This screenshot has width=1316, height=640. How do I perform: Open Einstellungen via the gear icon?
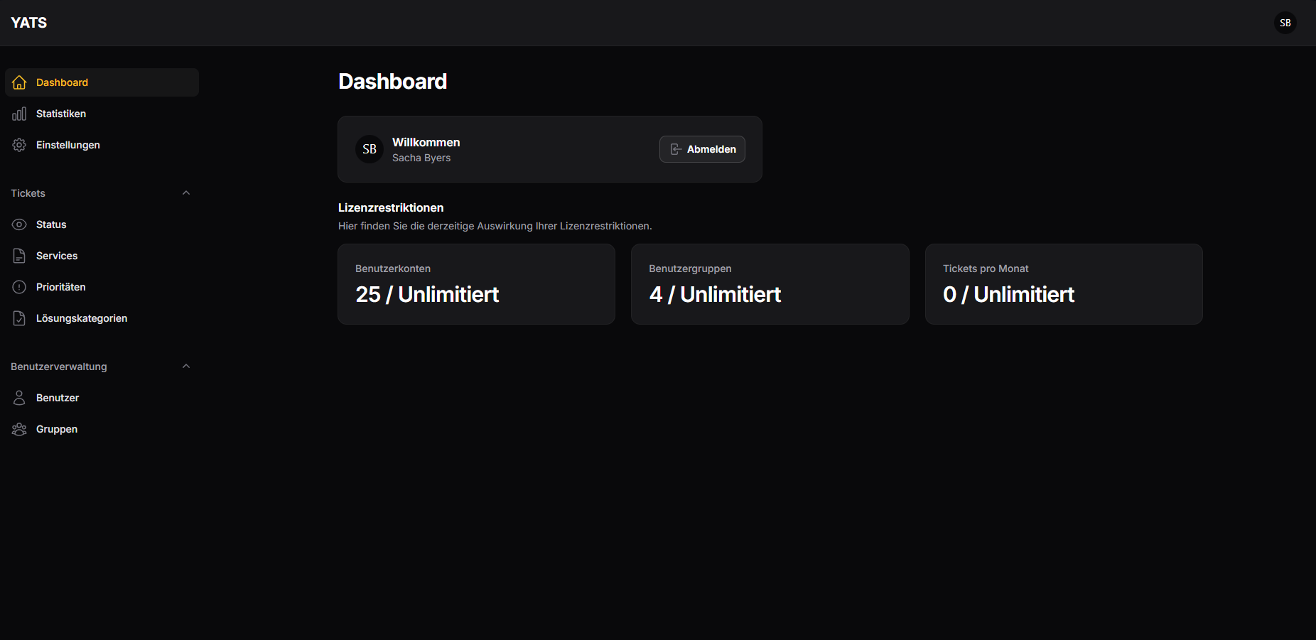pyautogui.click(x=18, y=145)
